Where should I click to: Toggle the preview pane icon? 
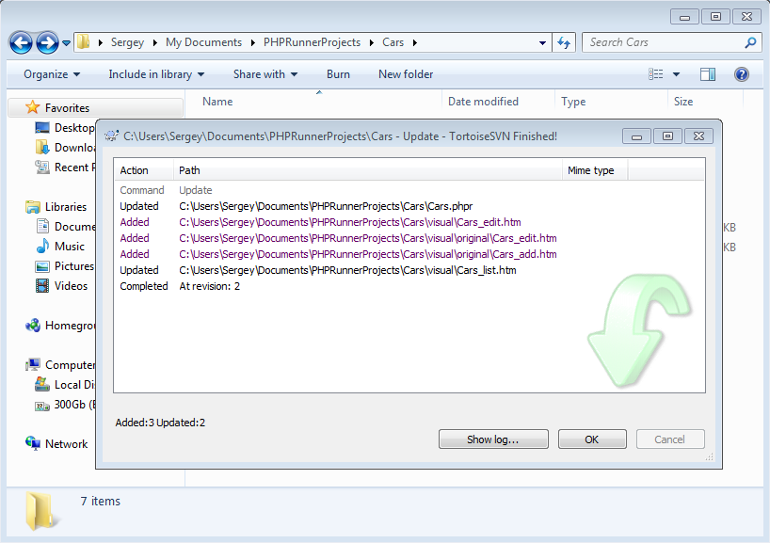pos(708,74)
